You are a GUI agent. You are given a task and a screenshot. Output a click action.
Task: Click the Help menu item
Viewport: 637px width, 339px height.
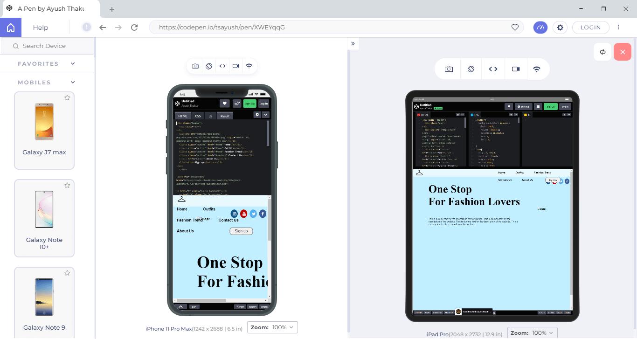point(40,27)
